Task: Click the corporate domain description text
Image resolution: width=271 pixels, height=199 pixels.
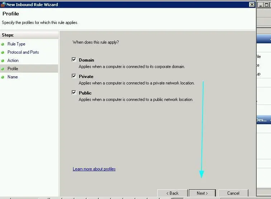Action: pos(132,67)
